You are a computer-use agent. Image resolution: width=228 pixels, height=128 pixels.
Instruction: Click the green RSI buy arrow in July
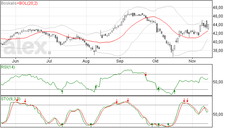(x=62, y=92)
